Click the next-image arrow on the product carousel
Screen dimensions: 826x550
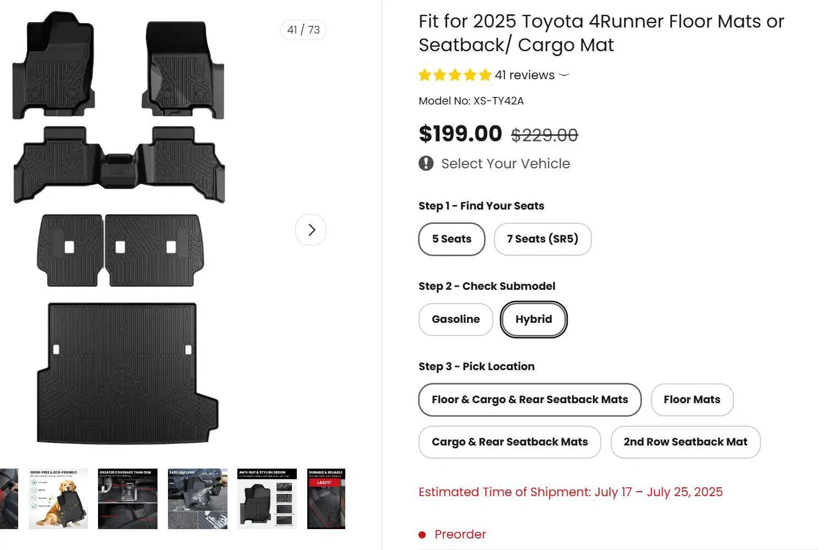311,230
